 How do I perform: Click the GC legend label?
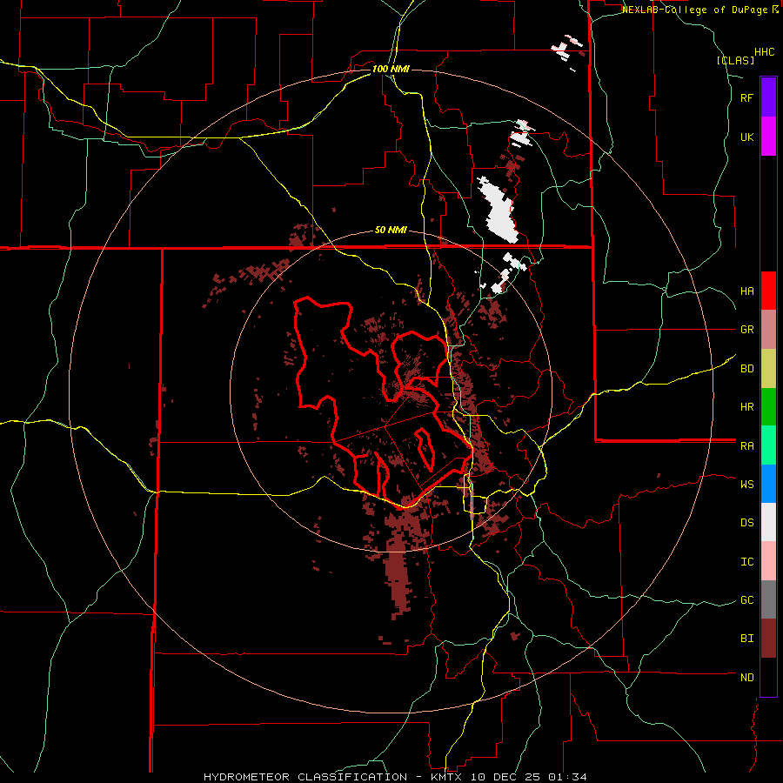[x=747, y=599]
